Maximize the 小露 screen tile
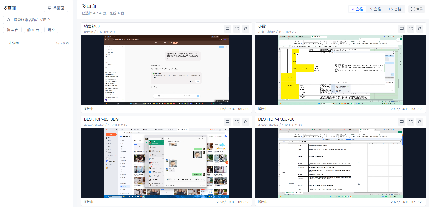429x207 pixels. point(411,29)
